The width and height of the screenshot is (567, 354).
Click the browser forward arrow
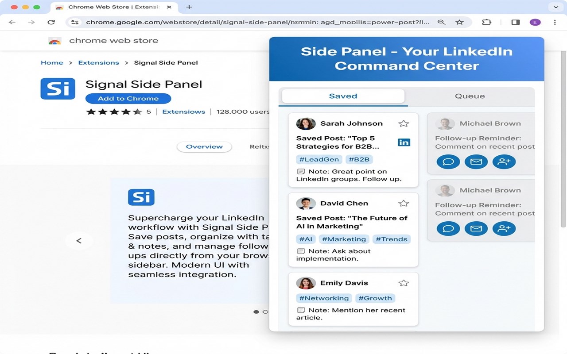[31, 22]
